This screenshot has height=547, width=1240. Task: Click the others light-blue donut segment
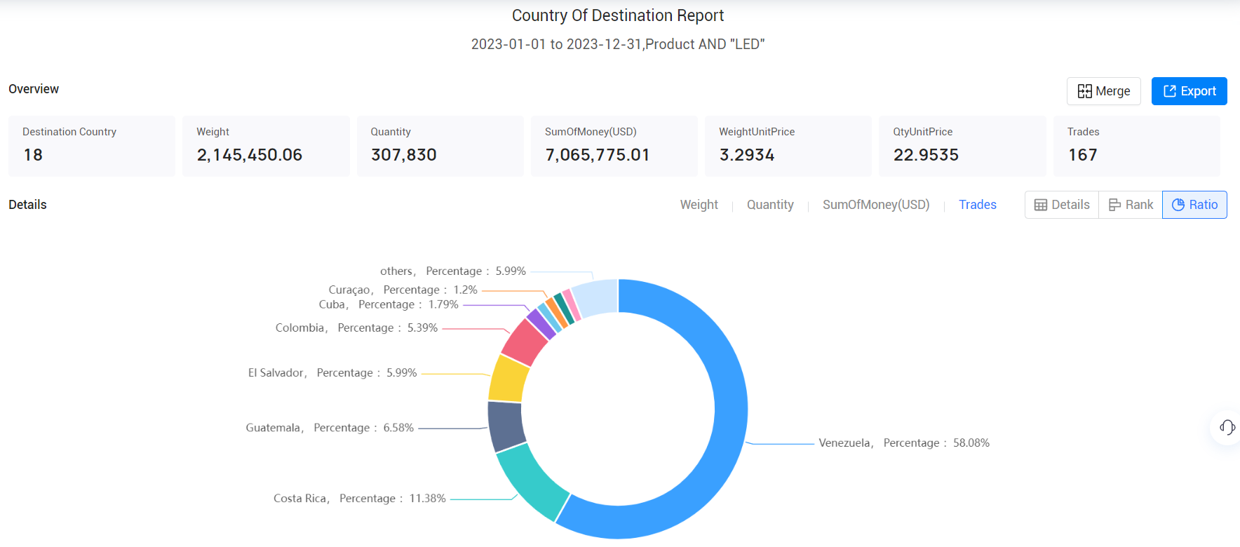(596, 298)
